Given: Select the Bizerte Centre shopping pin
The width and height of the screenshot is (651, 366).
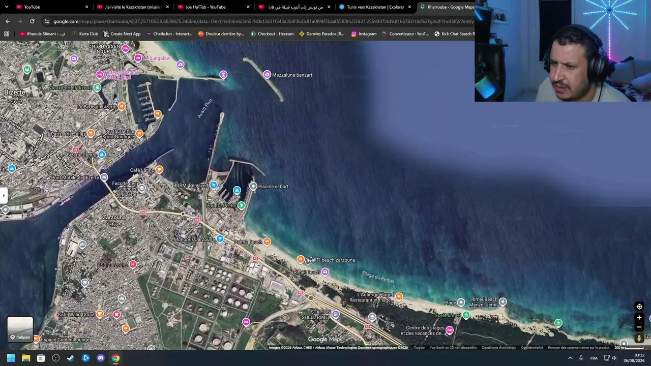Looking at the screenshot, I should (102, 155).
